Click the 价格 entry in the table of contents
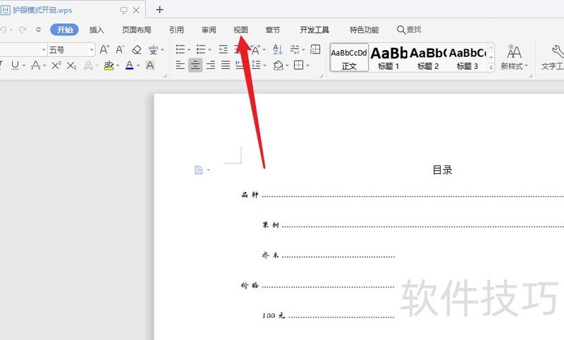The image size is (564, 340). [250, 285]
